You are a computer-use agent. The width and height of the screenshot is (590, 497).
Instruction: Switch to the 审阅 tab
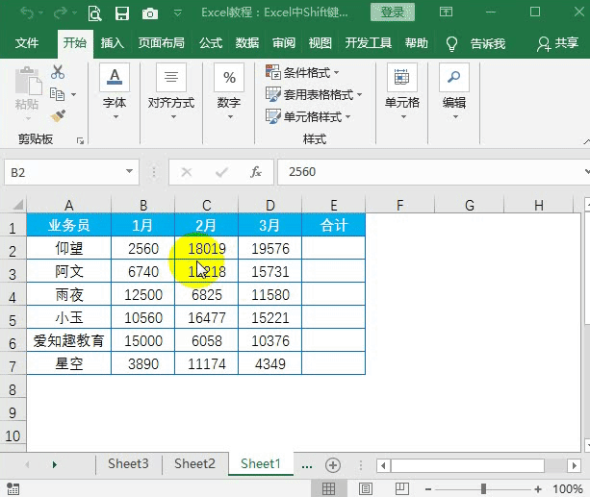pos(284,43)
